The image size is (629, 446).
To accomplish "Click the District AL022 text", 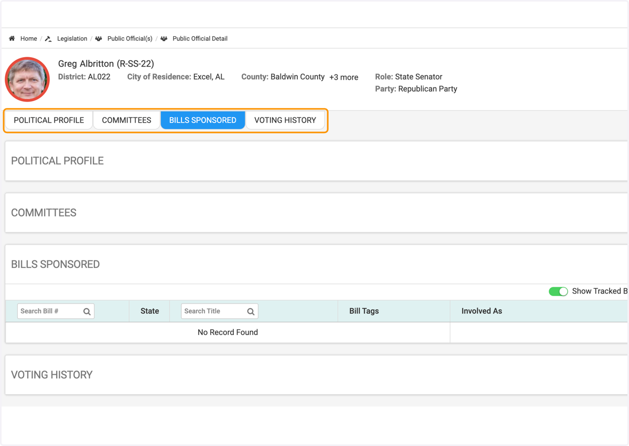I will pyautogui.click(x=84, y=77).
